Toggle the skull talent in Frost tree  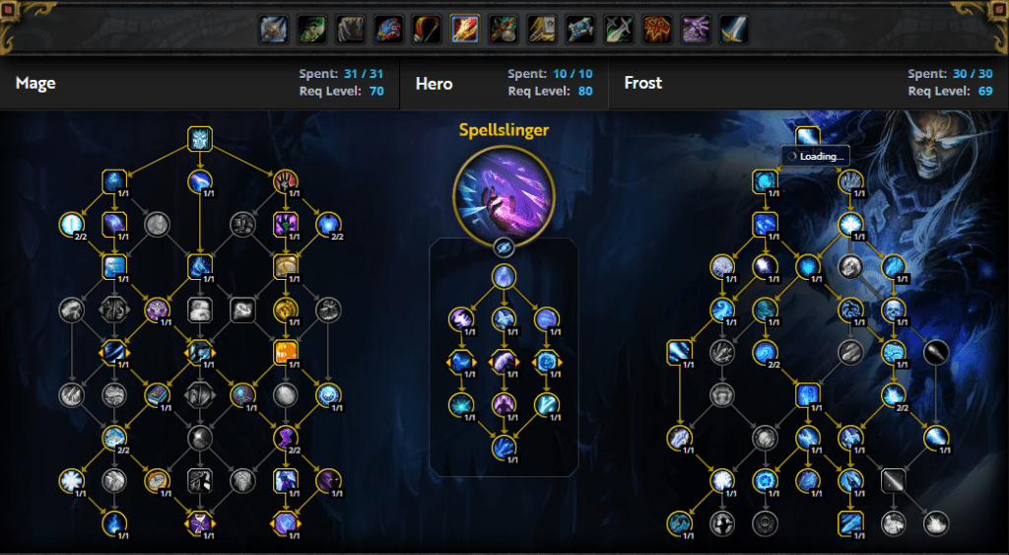[x=893, y=310]
